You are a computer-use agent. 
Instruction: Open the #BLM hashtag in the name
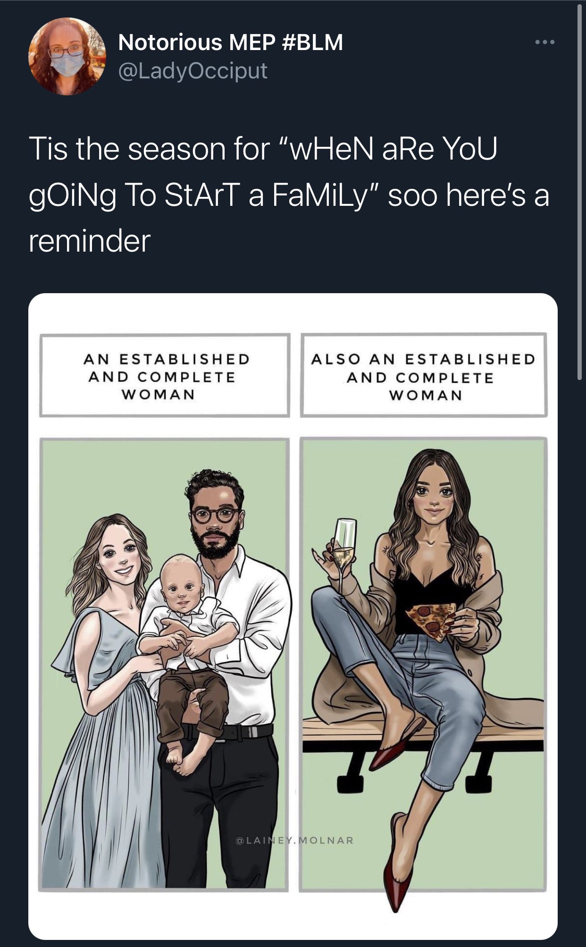point(312,42)
